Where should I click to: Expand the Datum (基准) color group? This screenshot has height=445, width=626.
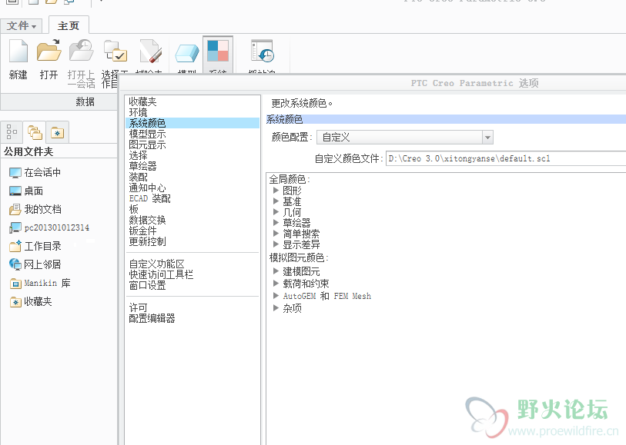[x=276, y=201]
